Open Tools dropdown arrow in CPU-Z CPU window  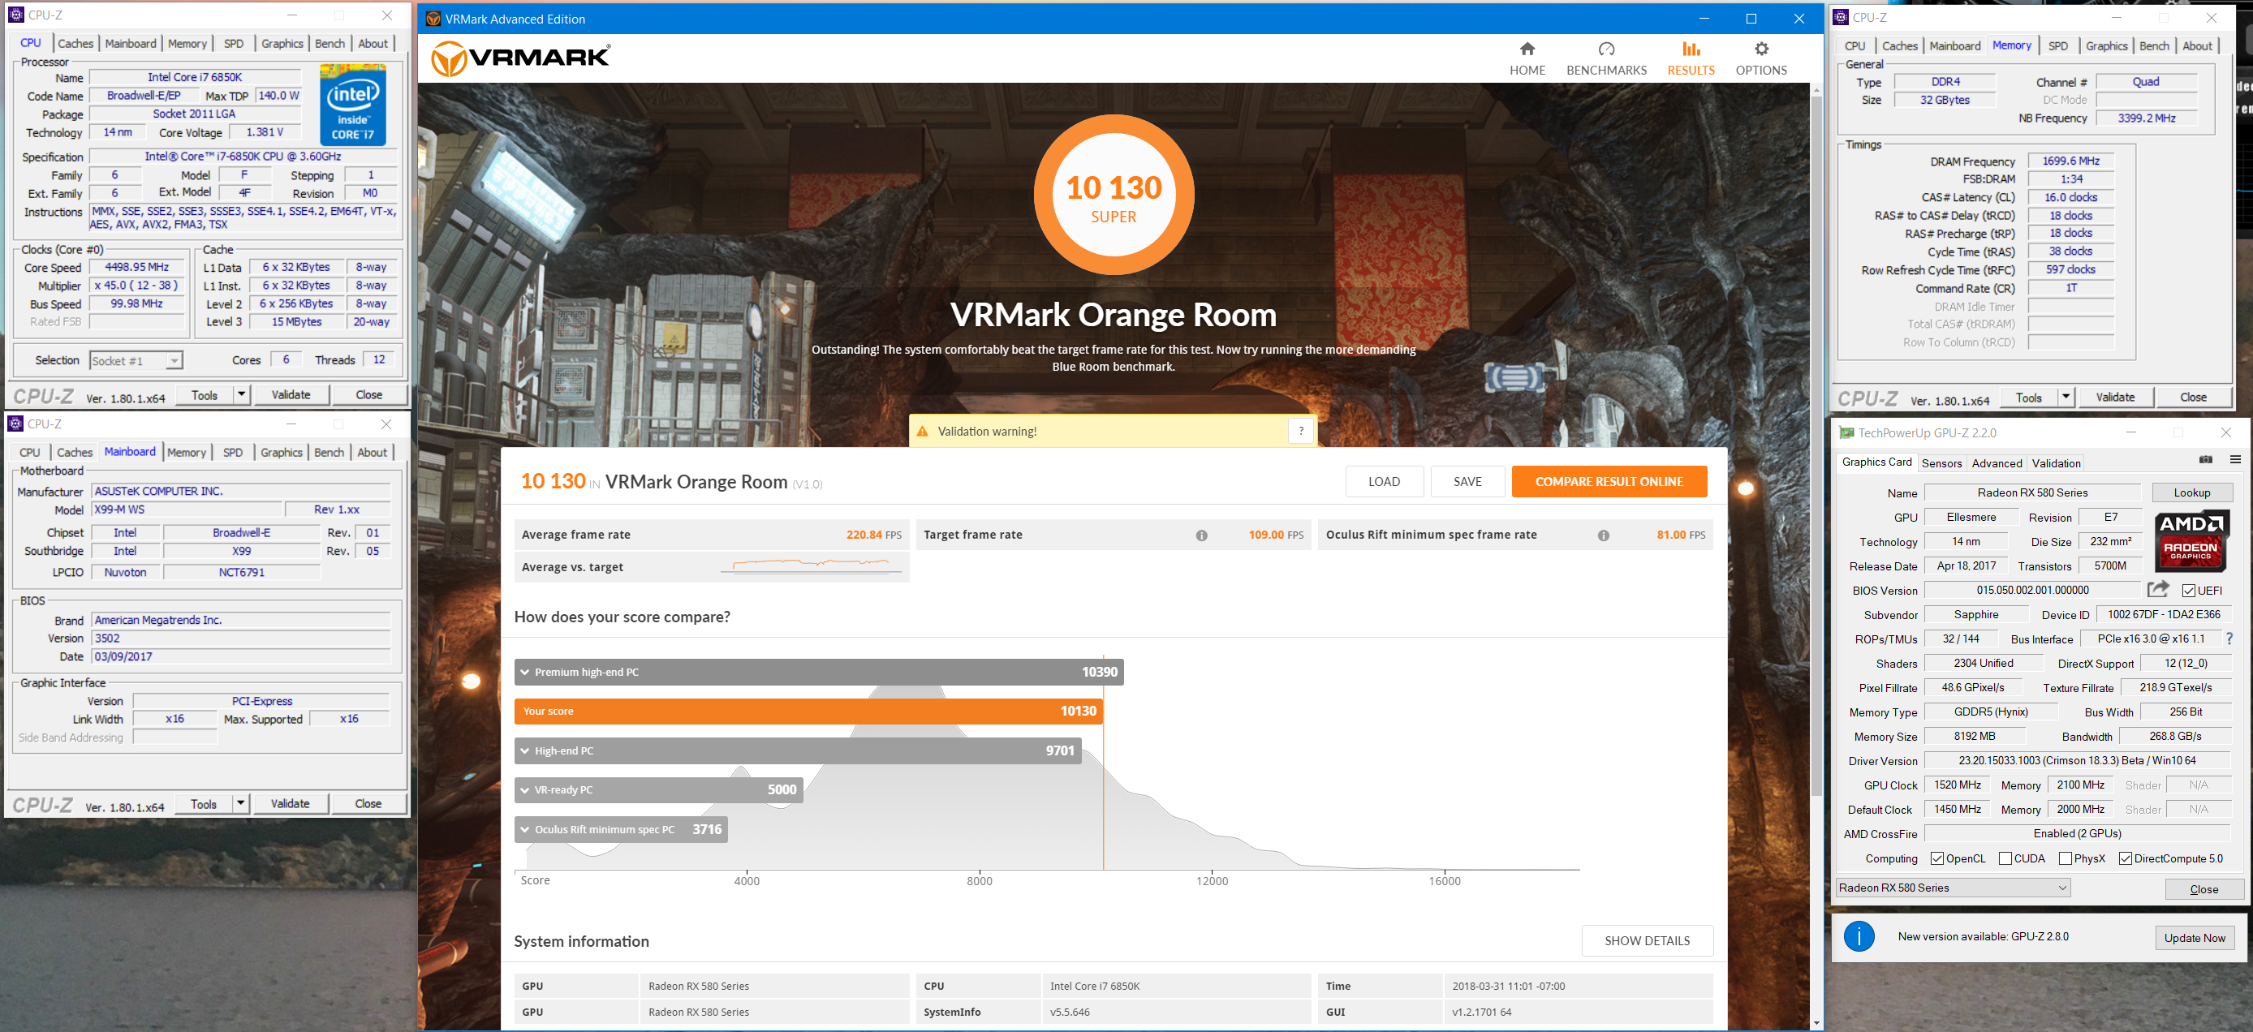[241, 394]
